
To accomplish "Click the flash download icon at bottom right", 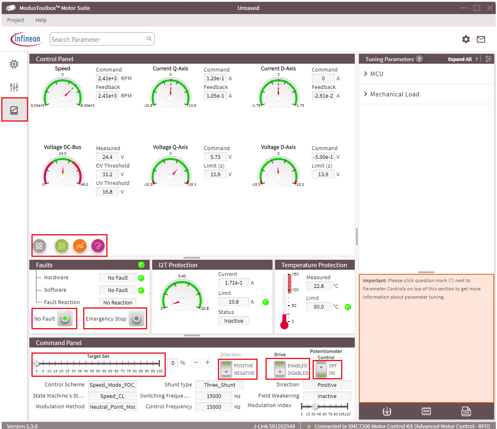I will (x=387, y=411).
